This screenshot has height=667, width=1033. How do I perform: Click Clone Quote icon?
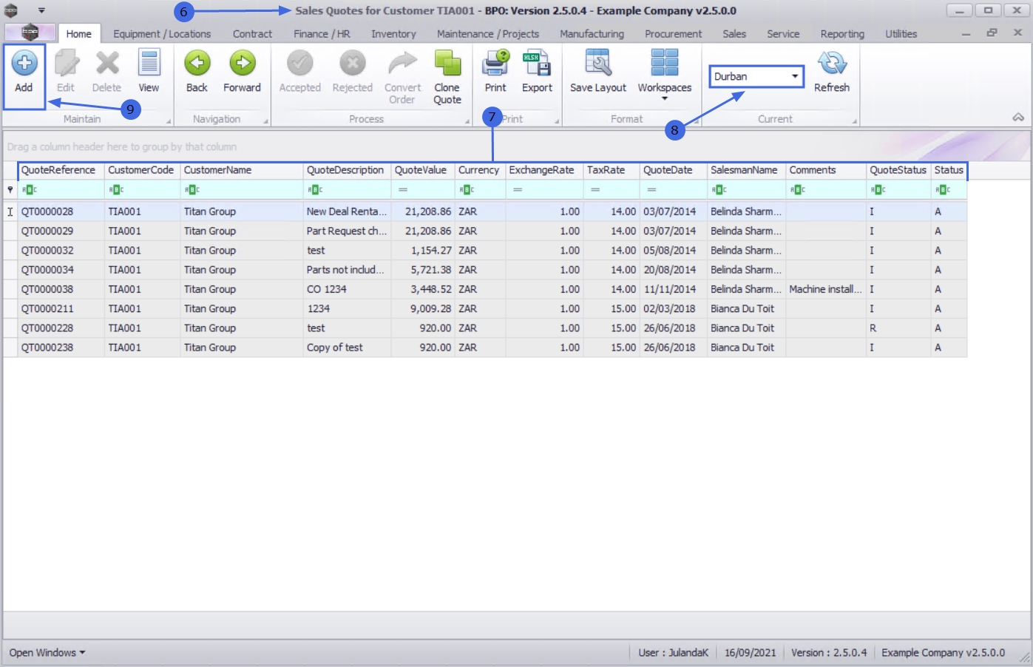(x=447, y=64)
